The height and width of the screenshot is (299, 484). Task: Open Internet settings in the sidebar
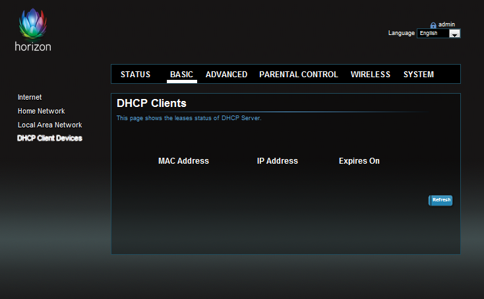pyautogui.click(x=30, y=97)
